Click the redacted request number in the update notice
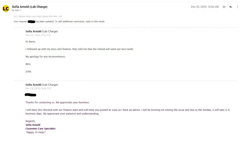The height and width of the screenshot is (142, 241). pyautogui.click(x=31, y=22)
